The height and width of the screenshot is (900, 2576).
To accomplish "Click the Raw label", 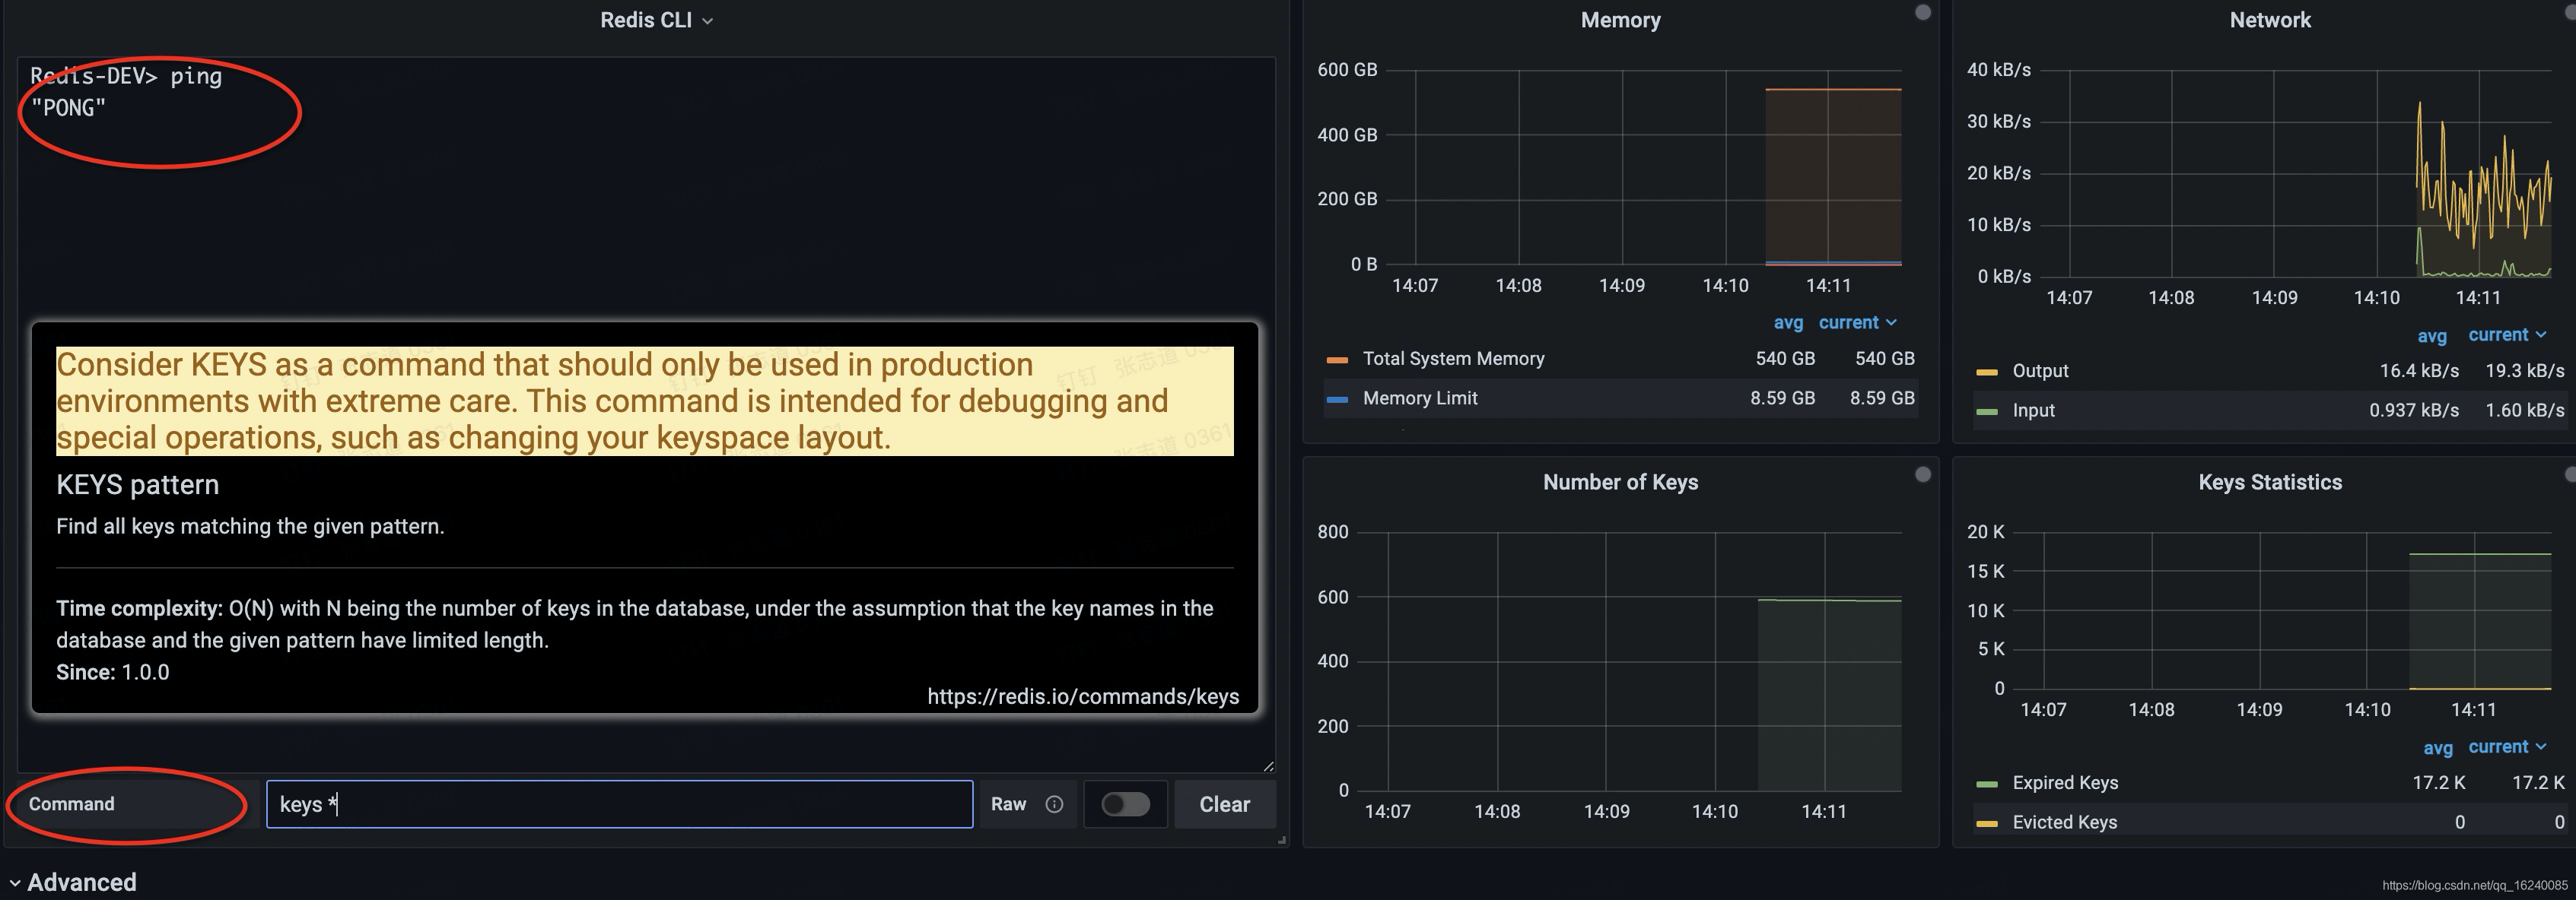I will tap(1008, 804).
